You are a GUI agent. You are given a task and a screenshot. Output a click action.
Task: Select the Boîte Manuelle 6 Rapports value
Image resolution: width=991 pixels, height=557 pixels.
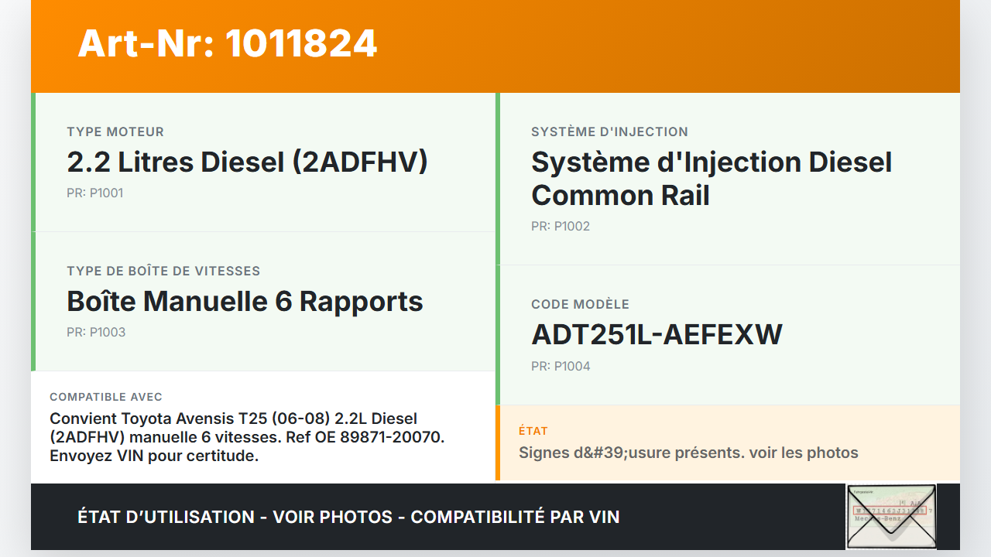point(245,301)
